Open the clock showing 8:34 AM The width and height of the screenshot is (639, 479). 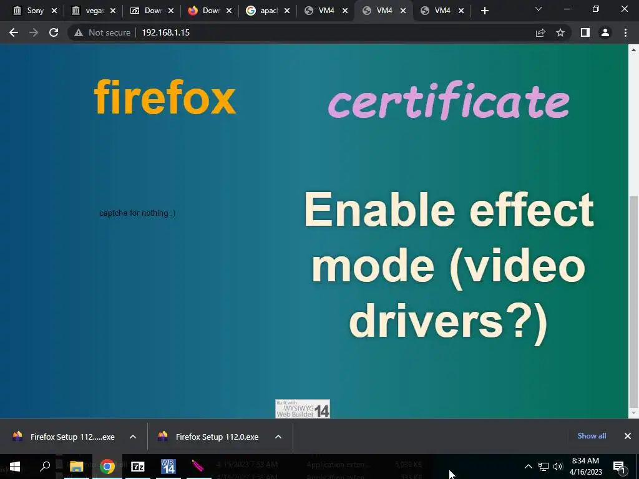(x=585, y=467)
